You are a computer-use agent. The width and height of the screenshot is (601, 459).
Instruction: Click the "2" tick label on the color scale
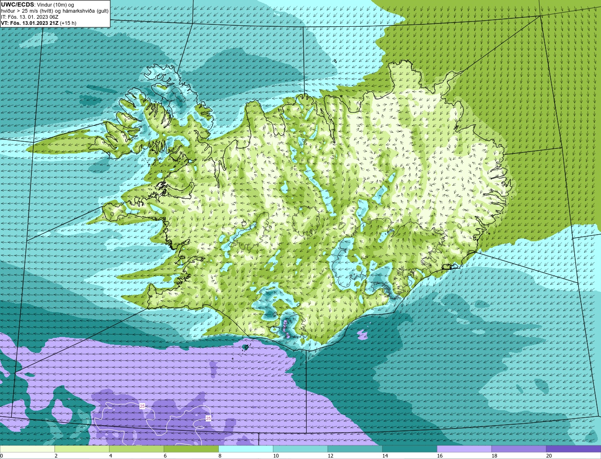point(56,456)
